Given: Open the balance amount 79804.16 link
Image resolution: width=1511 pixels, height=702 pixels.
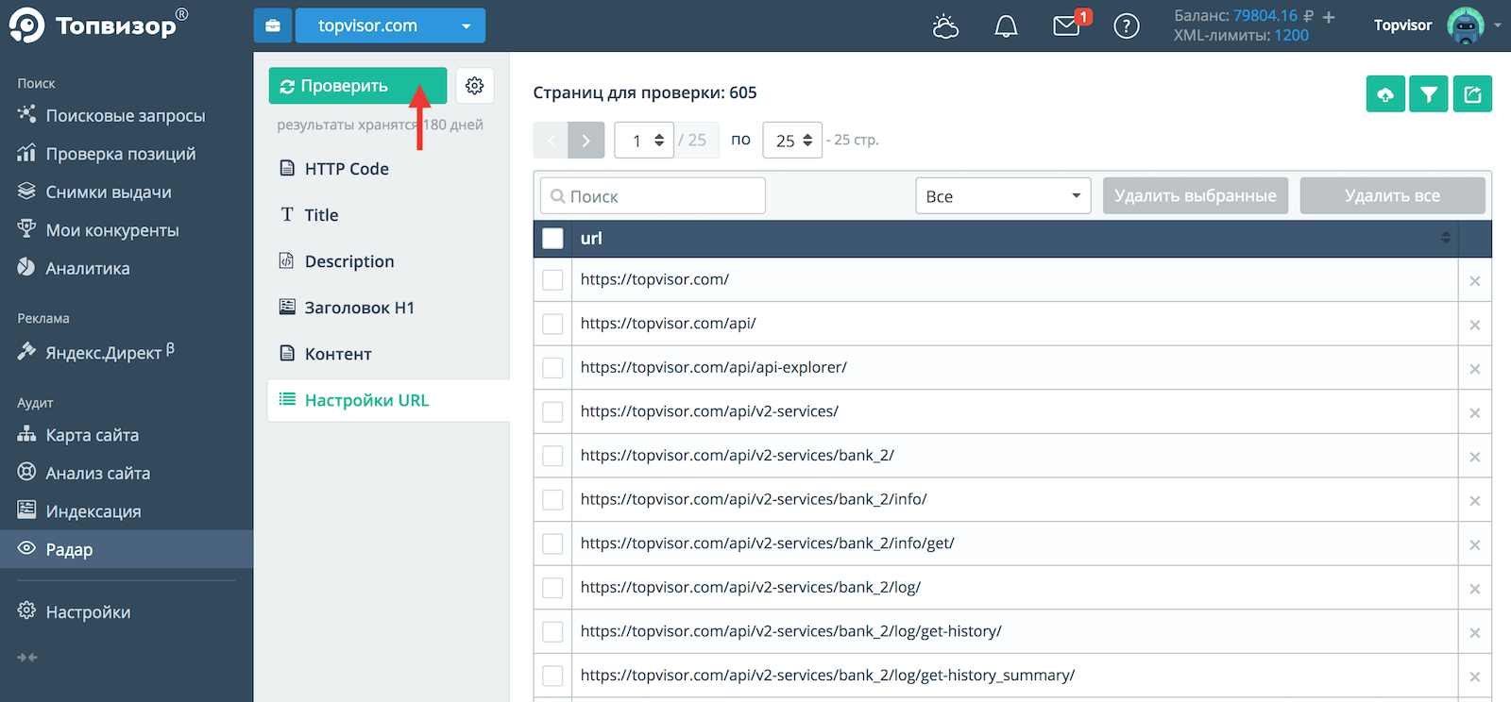Looking at the screenshot, I should [x=1265, y=16].
